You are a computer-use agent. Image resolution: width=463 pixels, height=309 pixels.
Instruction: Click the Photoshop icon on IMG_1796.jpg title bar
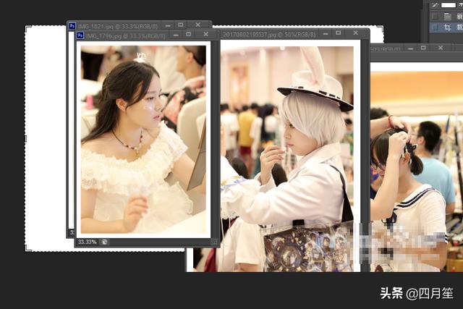coord(80,35)
